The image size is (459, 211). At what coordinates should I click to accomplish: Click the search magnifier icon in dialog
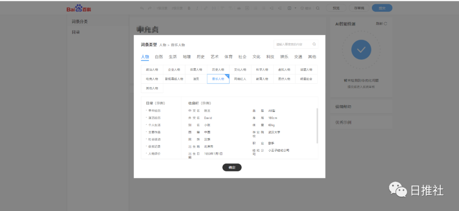314,44
